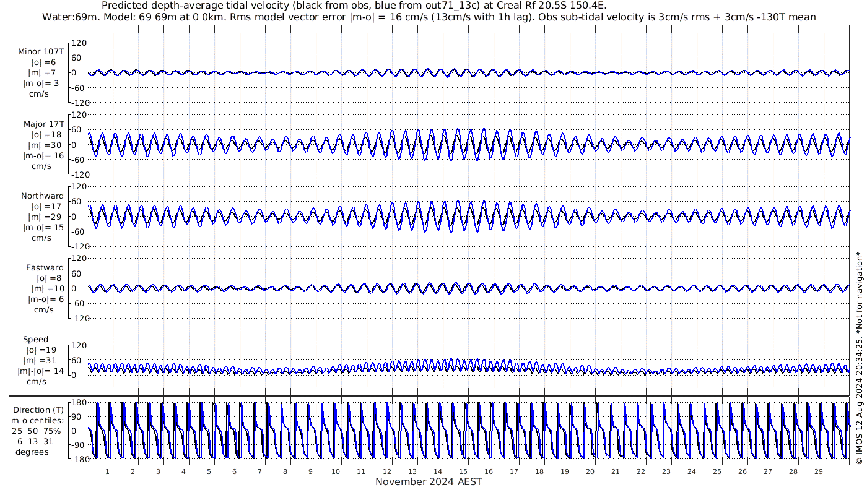867x495 pixels.
Task: Click the 'Water:69m. Model: 69 69m' subtitle line
Action: [429, 17]
